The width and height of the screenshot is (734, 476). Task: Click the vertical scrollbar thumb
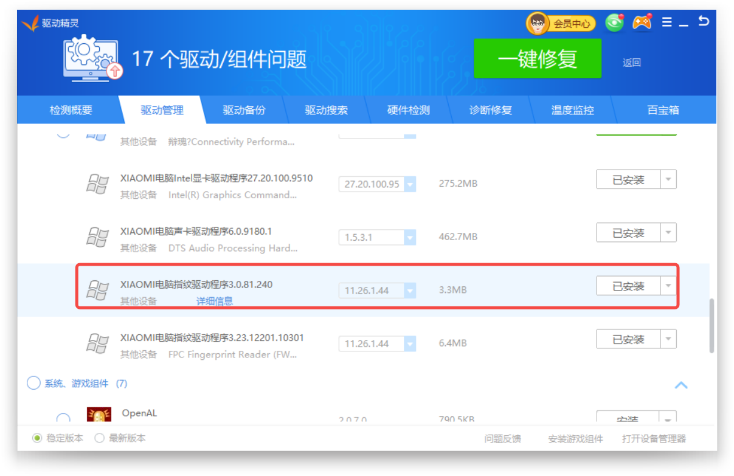(x=711, y=325)
